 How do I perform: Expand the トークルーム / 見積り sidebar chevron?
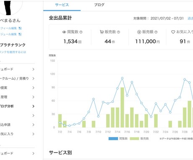pos(33,78)
